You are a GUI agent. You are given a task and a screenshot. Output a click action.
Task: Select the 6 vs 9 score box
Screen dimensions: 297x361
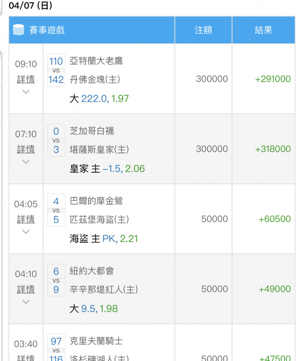click(x=56, y=280)
